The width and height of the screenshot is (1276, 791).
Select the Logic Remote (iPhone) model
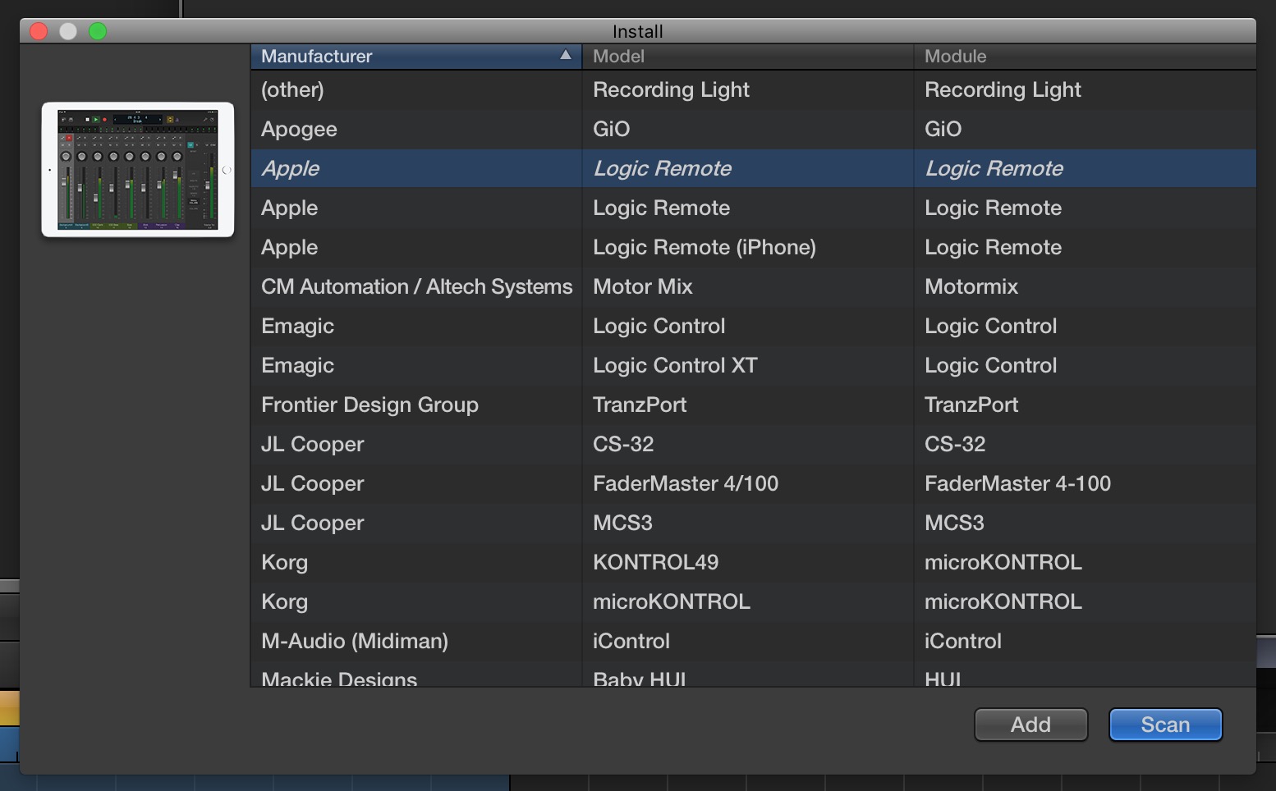705,247
